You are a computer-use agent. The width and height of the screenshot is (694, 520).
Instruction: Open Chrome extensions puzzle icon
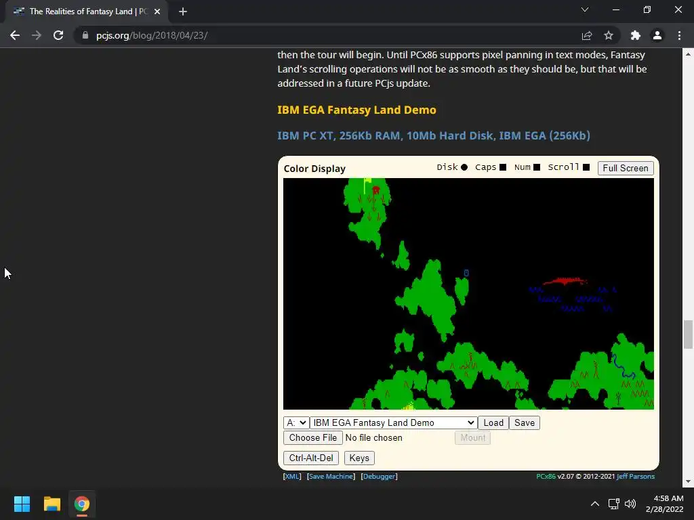click(636, 35)
